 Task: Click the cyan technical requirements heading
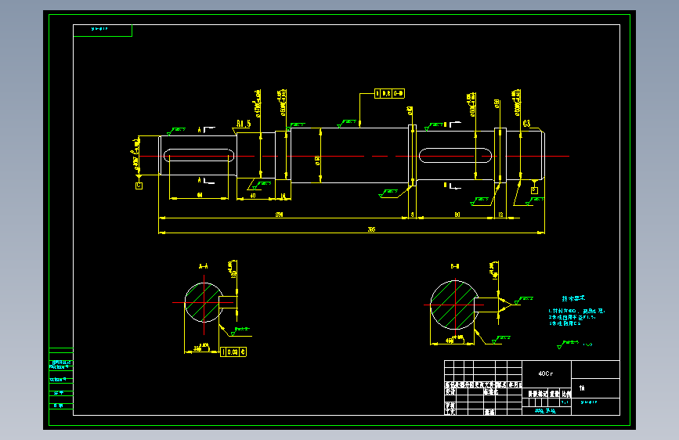coord(573,298)
